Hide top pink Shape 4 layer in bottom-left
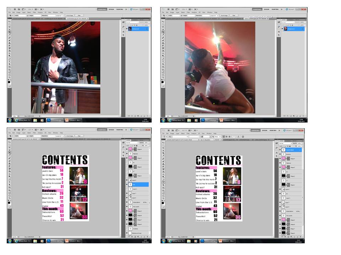Image resolution: width=341 pixels, height=255 pixels. pos(126,149)
